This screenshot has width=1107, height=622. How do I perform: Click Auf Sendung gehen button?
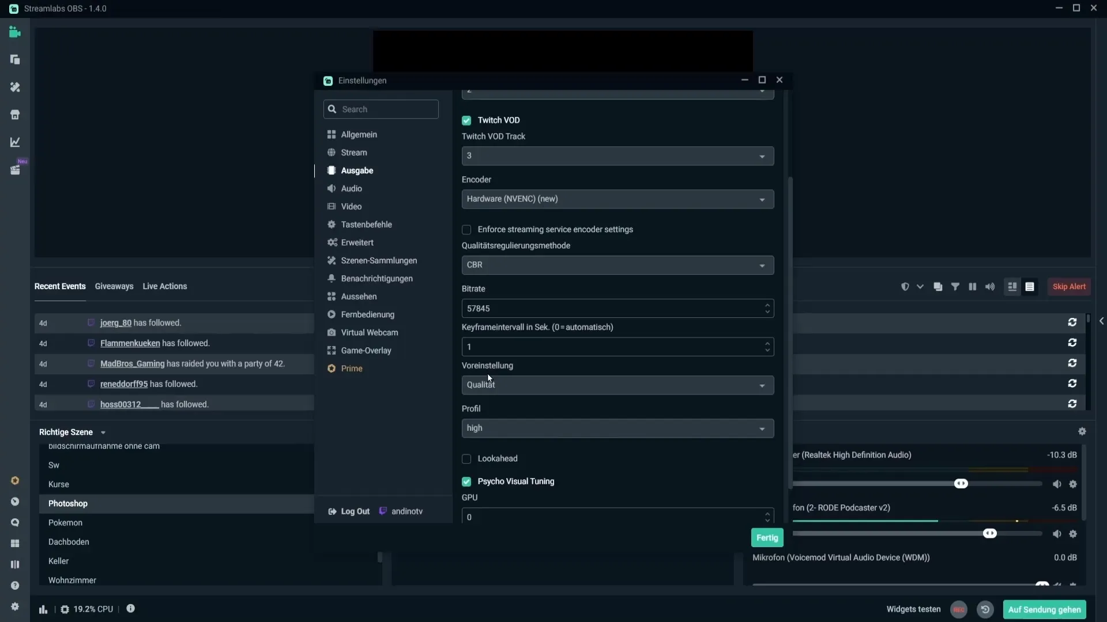(1044, 609)
